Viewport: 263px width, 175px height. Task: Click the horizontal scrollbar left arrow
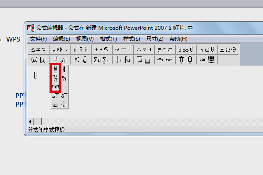point(30,122)
